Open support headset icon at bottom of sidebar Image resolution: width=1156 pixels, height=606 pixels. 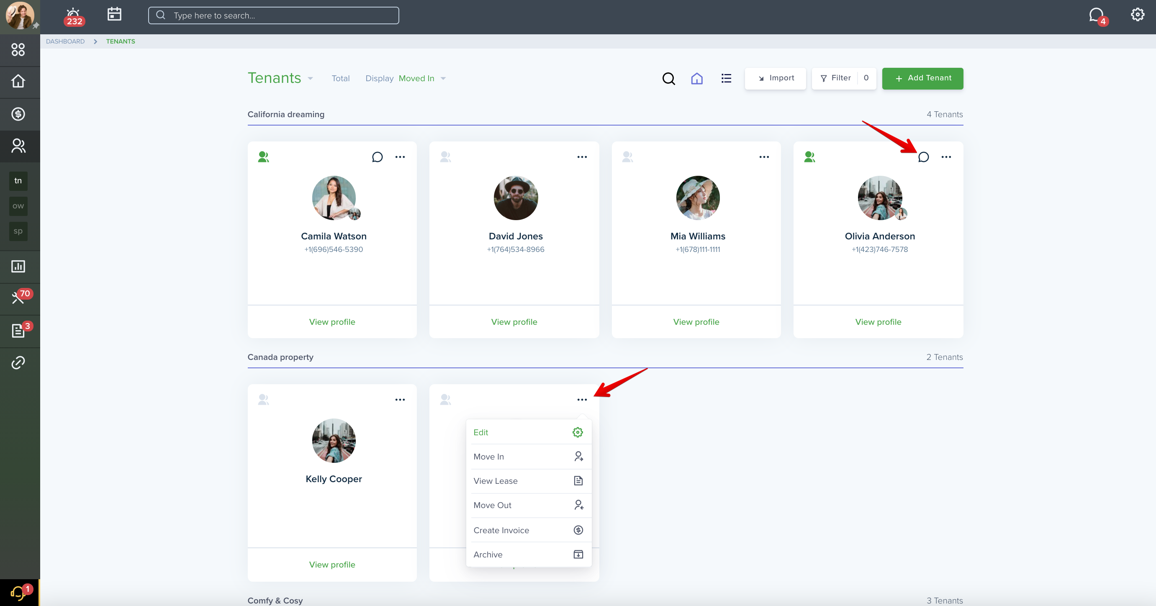[20, 592]
